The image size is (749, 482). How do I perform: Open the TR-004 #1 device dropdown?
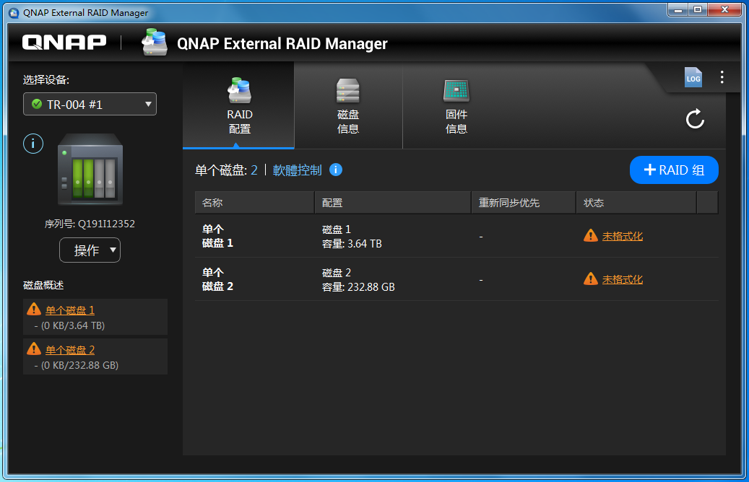[90, 104]
